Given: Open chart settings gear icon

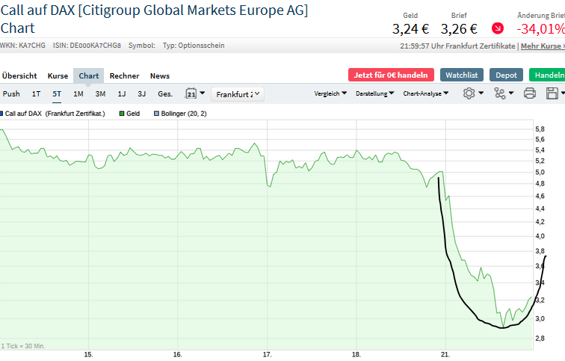Looking at the screenshot, I should point(469,93).
